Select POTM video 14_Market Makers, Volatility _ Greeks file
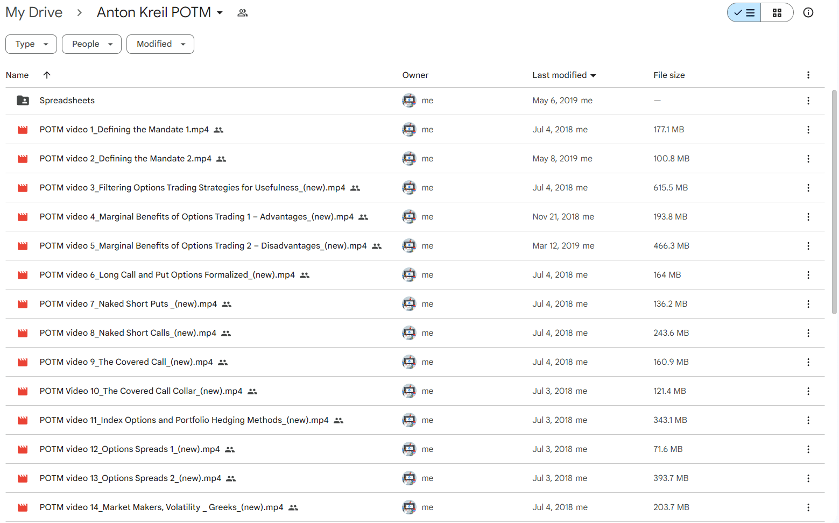 click(161, 507)
